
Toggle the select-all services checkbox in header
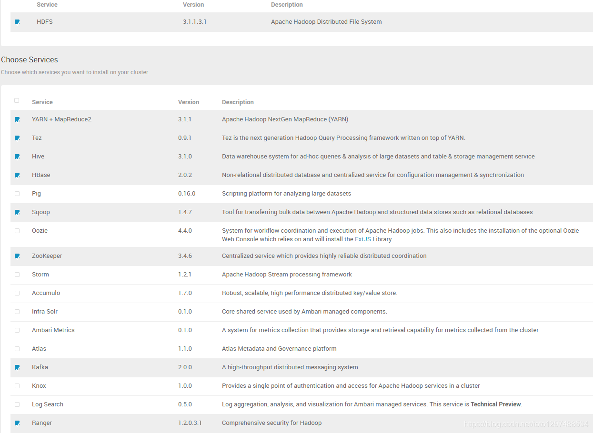pos(17,100)
